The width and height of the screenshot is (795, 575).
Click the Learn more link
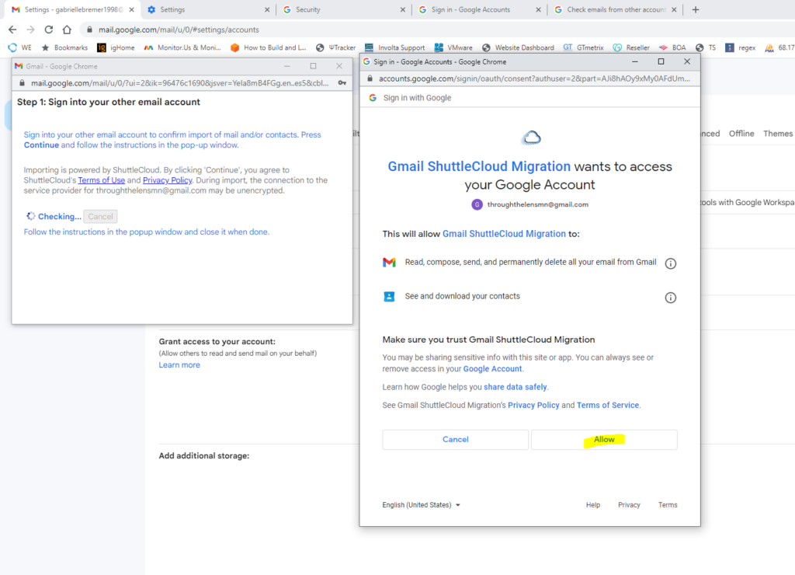(x=179, y=365)
